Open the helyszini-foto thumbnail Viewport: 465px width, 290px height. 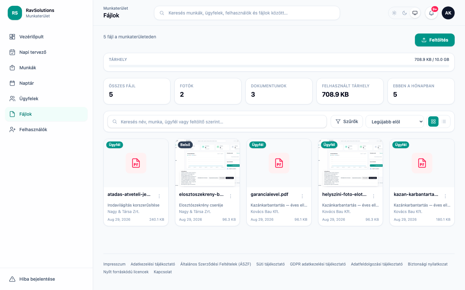coord(350,163)
